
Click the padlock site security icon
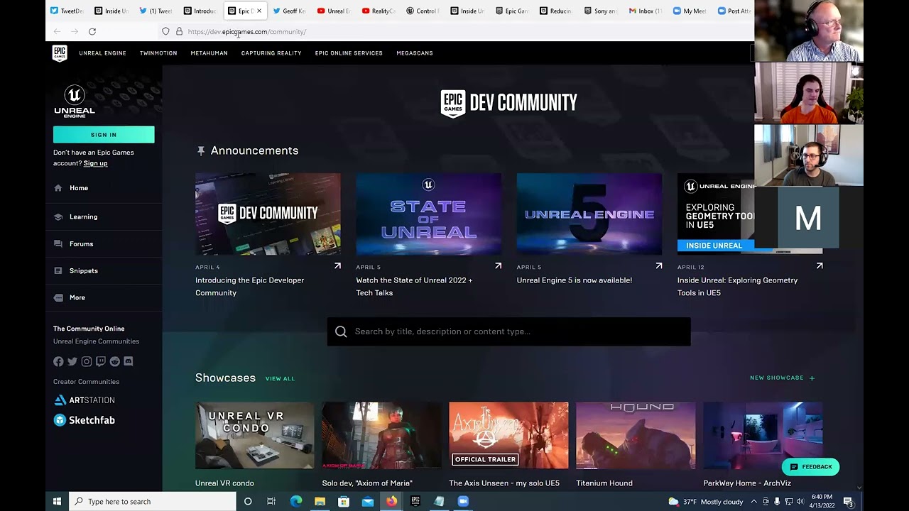pos(179,31)
